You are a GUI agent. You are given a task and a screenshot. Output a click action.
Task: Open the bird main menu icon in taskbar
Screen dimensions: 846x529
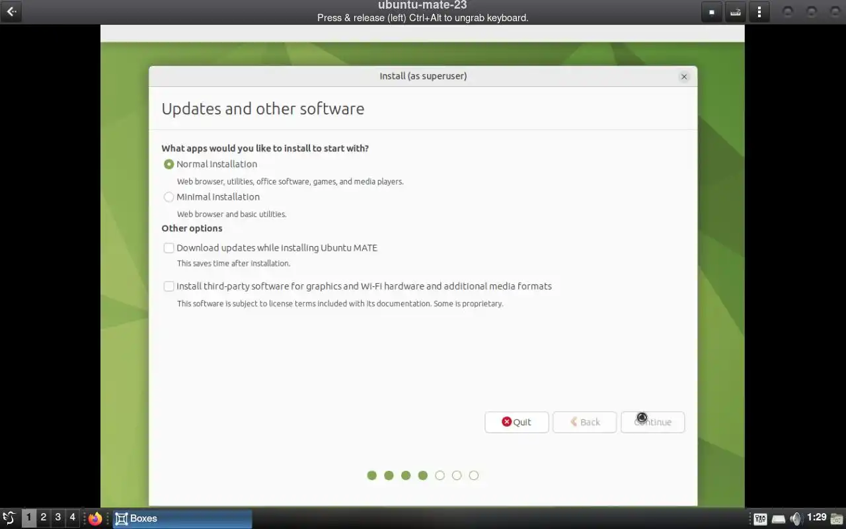9,518
